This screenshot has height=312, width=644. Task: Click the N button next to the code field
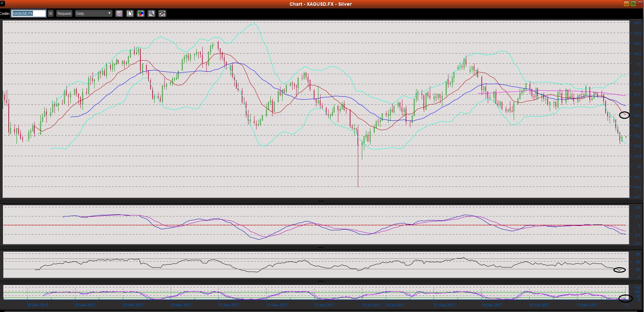click(51, 13)
